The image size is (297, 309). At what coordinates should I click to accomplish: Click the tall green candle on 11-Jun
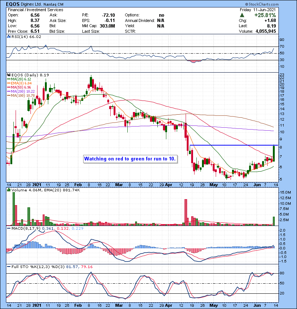click(274, 154)
